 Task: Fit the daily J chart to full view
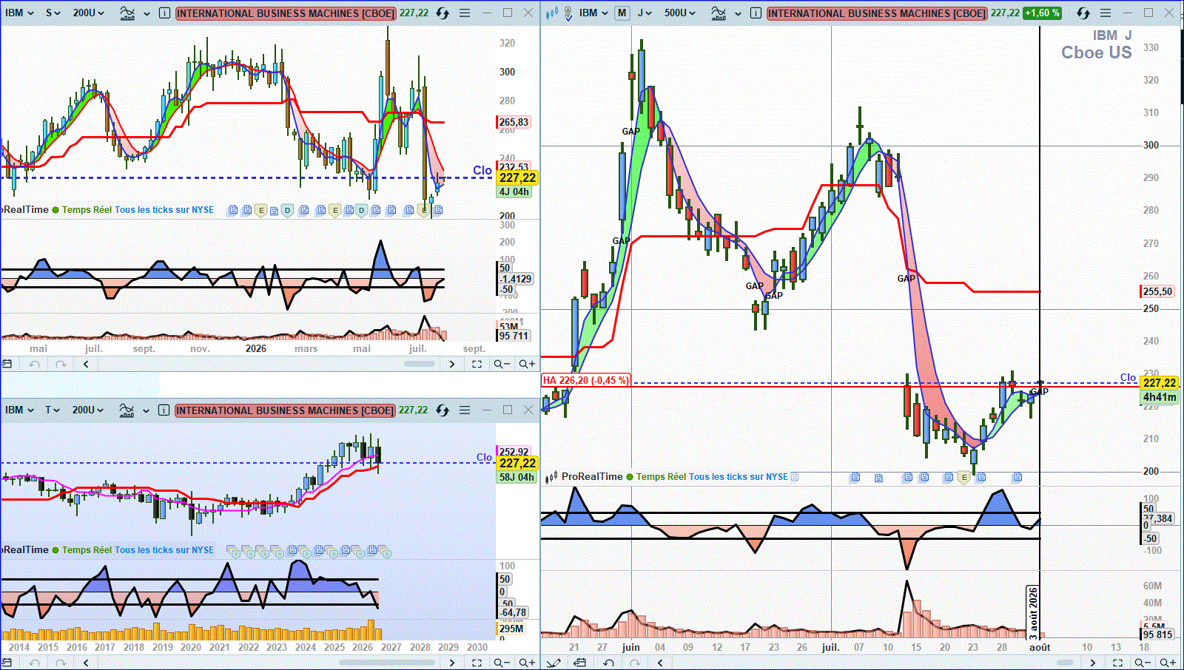click(1118, 663)
